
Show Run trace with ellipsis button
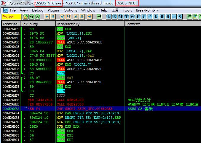(x=174, y=17)
